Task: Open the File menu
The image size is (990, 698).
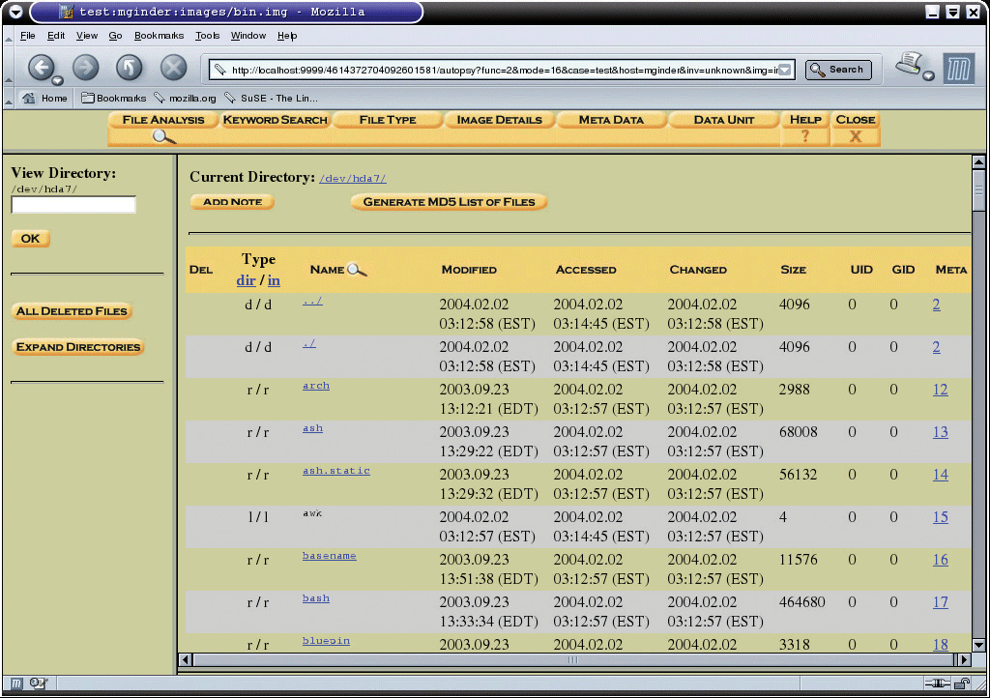Action: tap(28, 36)
